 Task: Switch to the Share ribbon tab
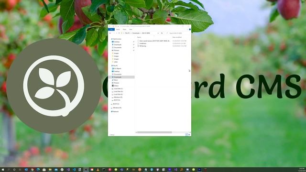click(x=124, y=30)
